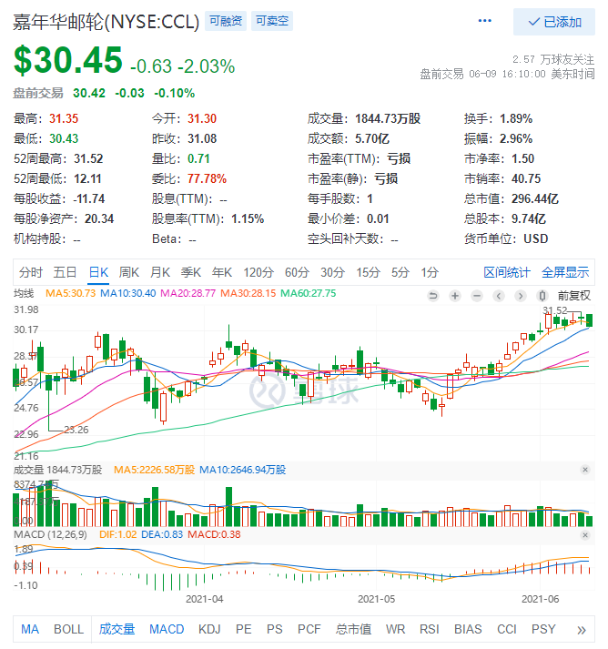Close the 成交量 volume panel

point(585,470)
